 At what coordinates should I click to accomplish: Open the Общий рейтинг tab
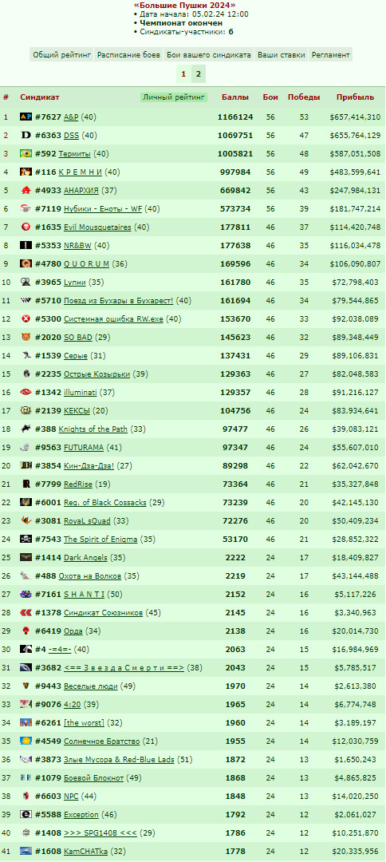click(x=61, y=54)
